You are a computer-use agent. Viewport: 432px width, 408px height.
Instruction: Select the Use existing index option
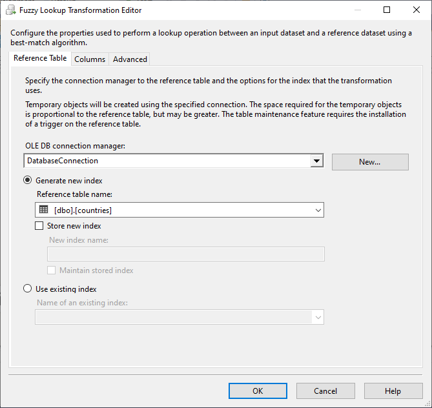tap(28, 289)
